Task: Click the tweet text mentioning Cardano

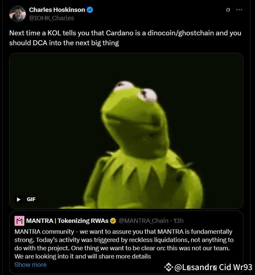Action: click(125, 38)
